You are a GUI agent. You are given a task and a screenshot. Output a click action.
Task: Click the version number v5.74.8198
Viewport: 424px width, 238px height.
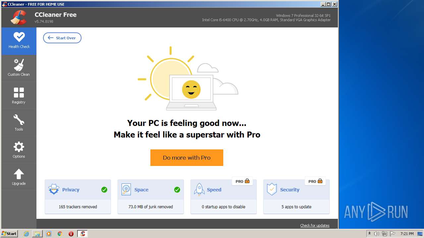(44, 21)
